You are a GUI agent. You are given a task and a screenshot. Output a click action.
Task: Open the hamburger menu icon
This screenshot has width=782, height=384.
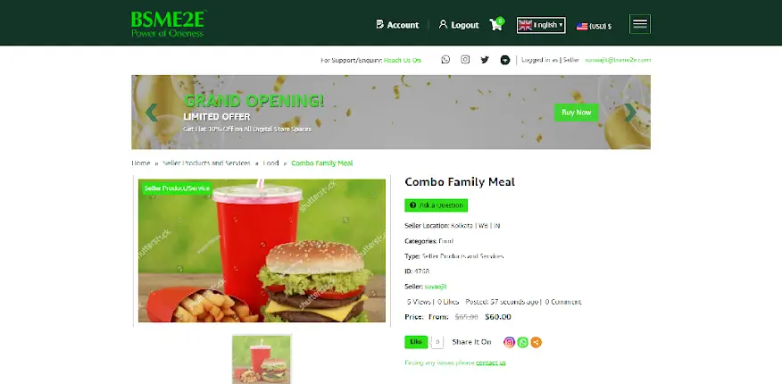click(640, 24)
